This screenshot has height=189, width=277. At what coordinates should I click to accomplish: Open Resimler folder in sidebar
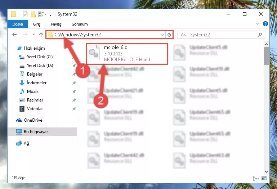point(35,100)
